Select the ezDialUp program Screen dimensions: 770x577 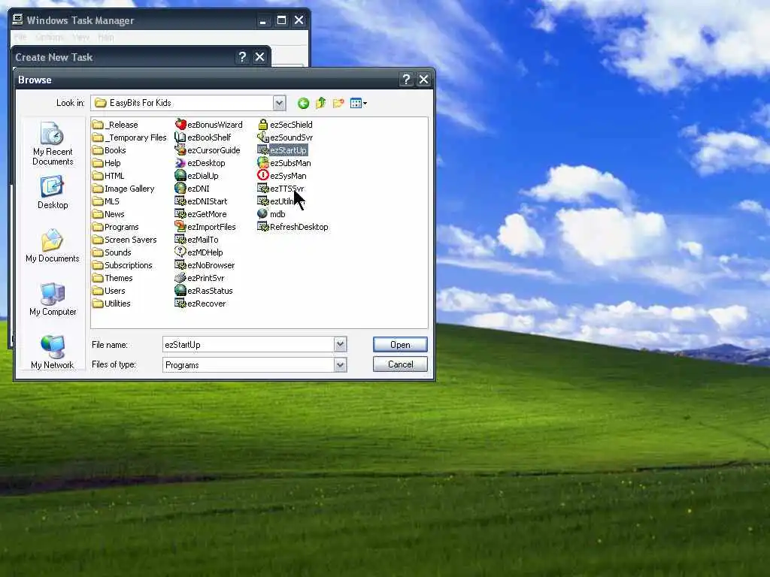click(197, 176)
